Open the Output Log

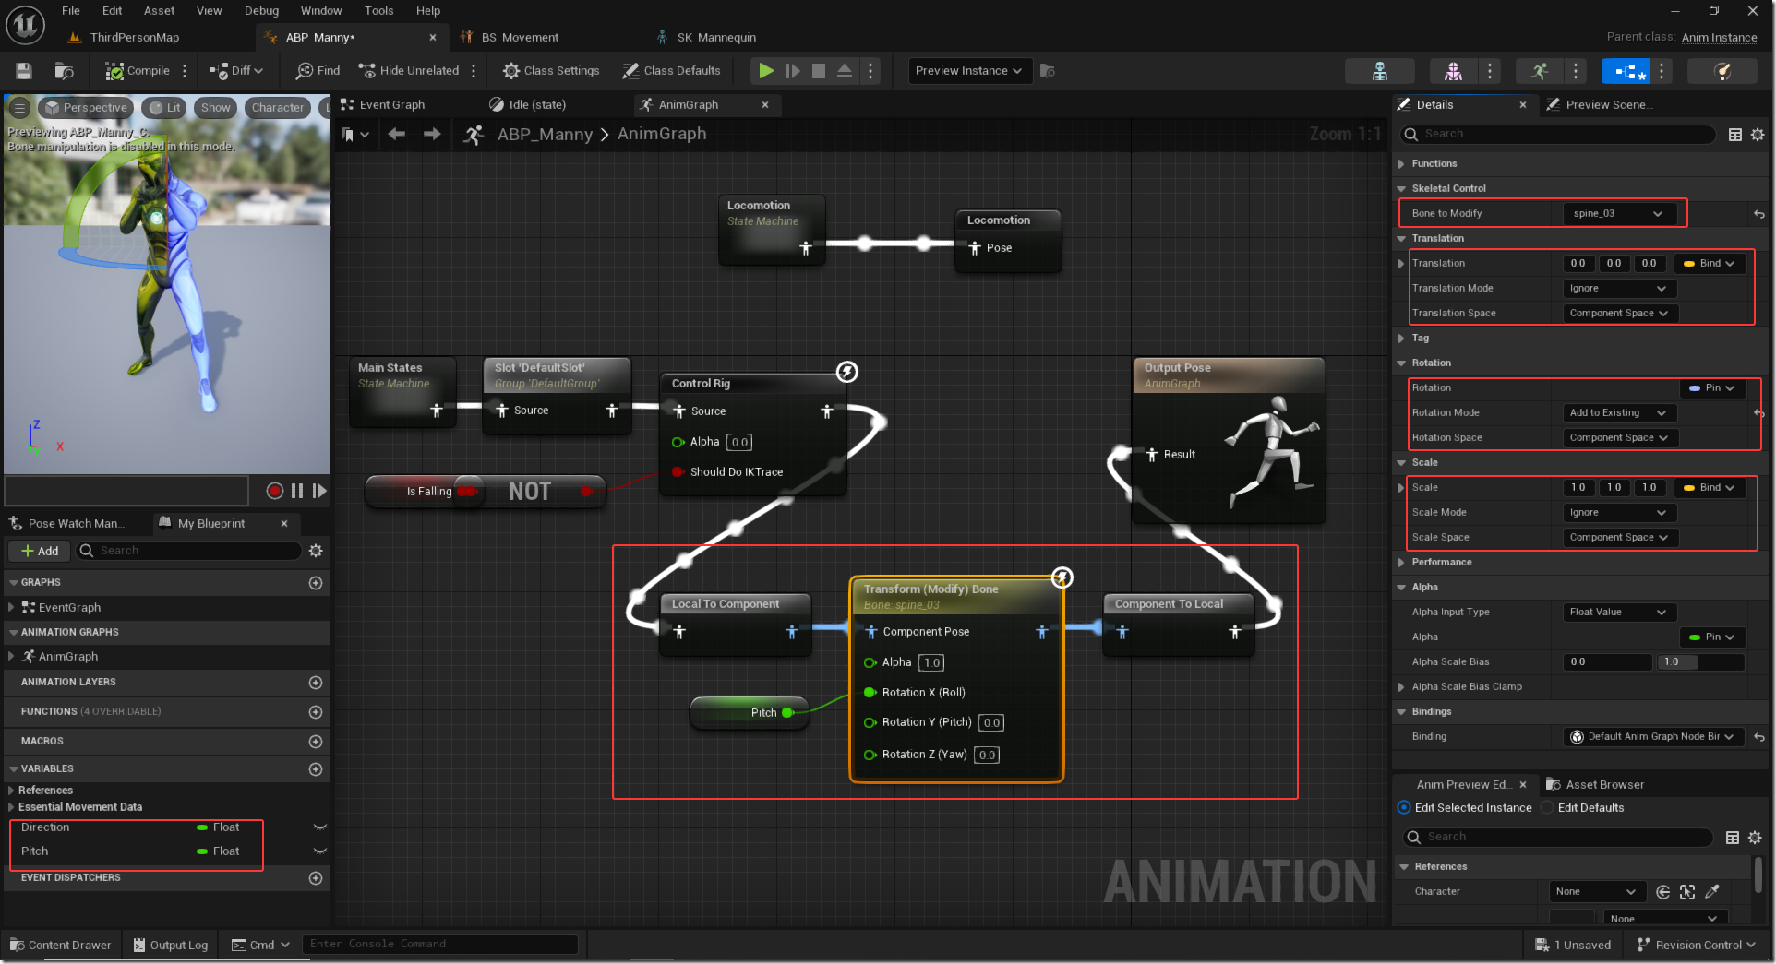click(171, 946)
